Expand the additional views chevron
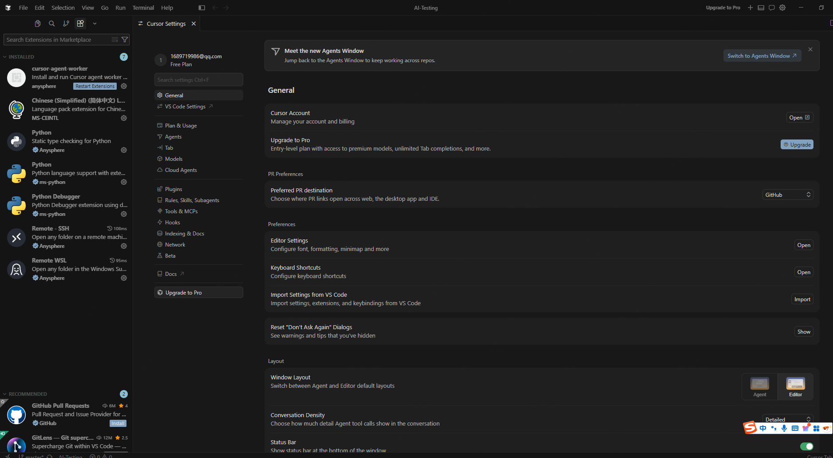This screenshot has height=458, width=833. tap(95, 24)
